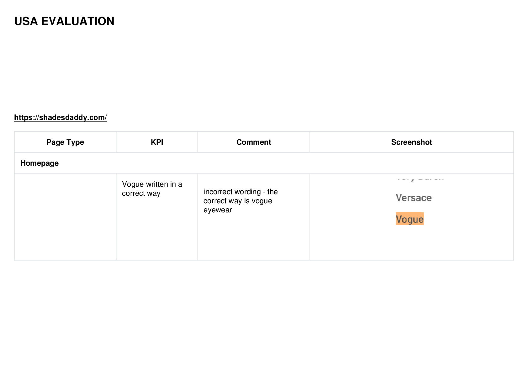This screenshot has width=528, height=373.
Task: Select the KPI column header
Action: [157, 142]
